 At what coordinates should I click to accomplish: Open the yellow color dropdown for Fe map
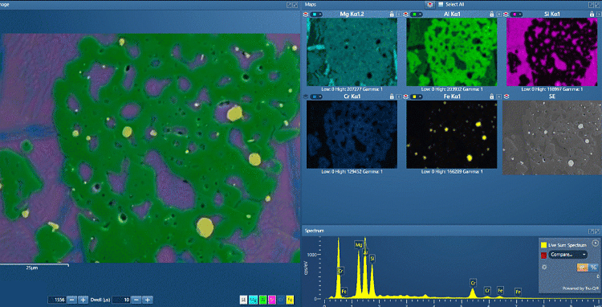[x=416, y=96]
